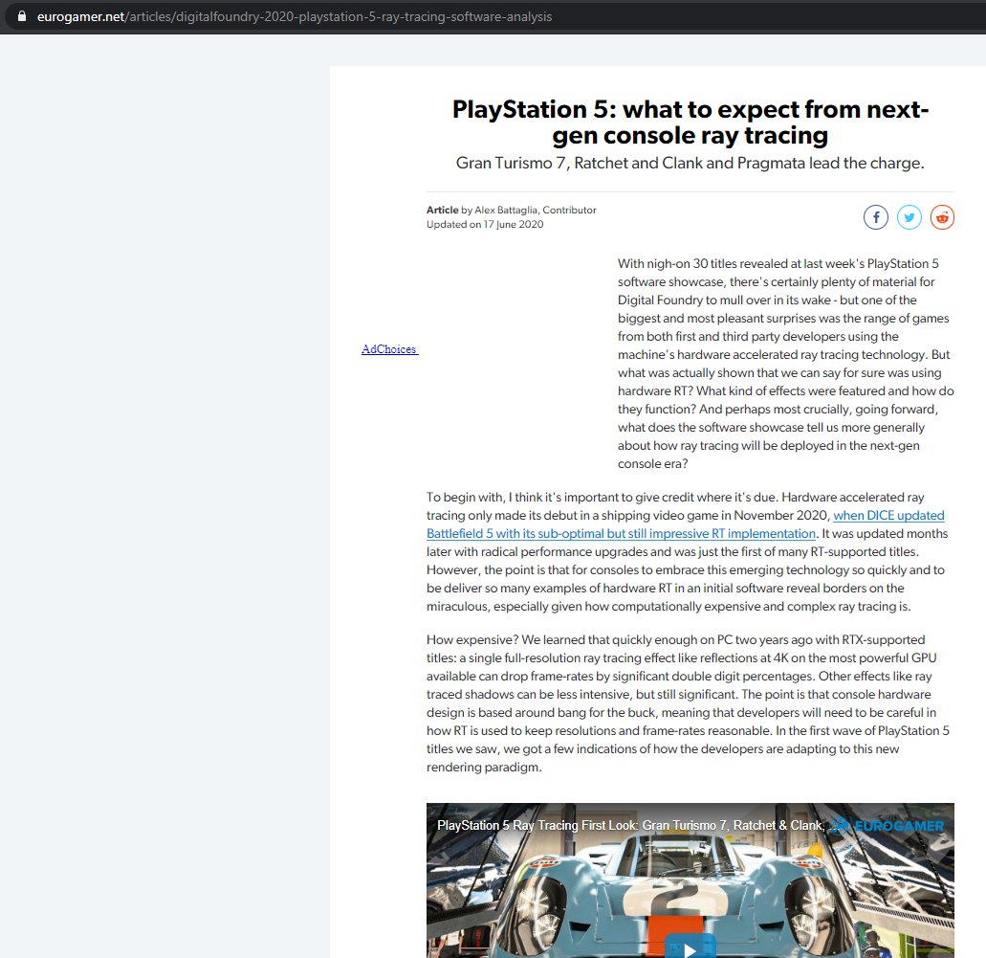Open the AdChoices link

click(390, 349)
